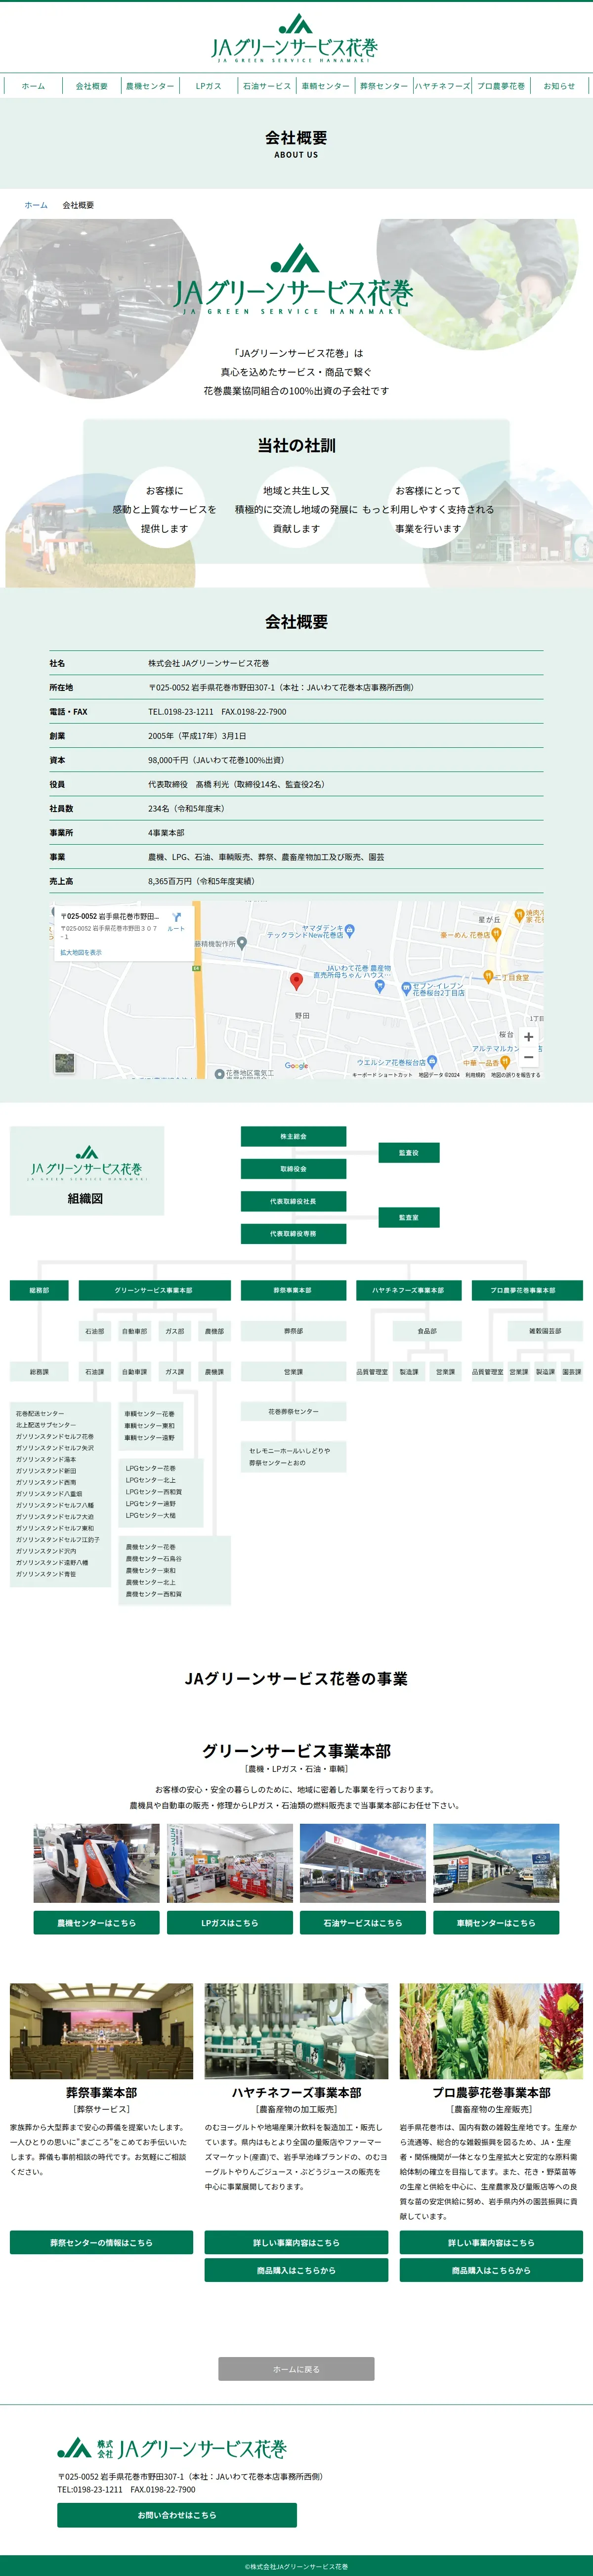
Task: Click 農機センターはこちら button
Action: point(96,1923)
